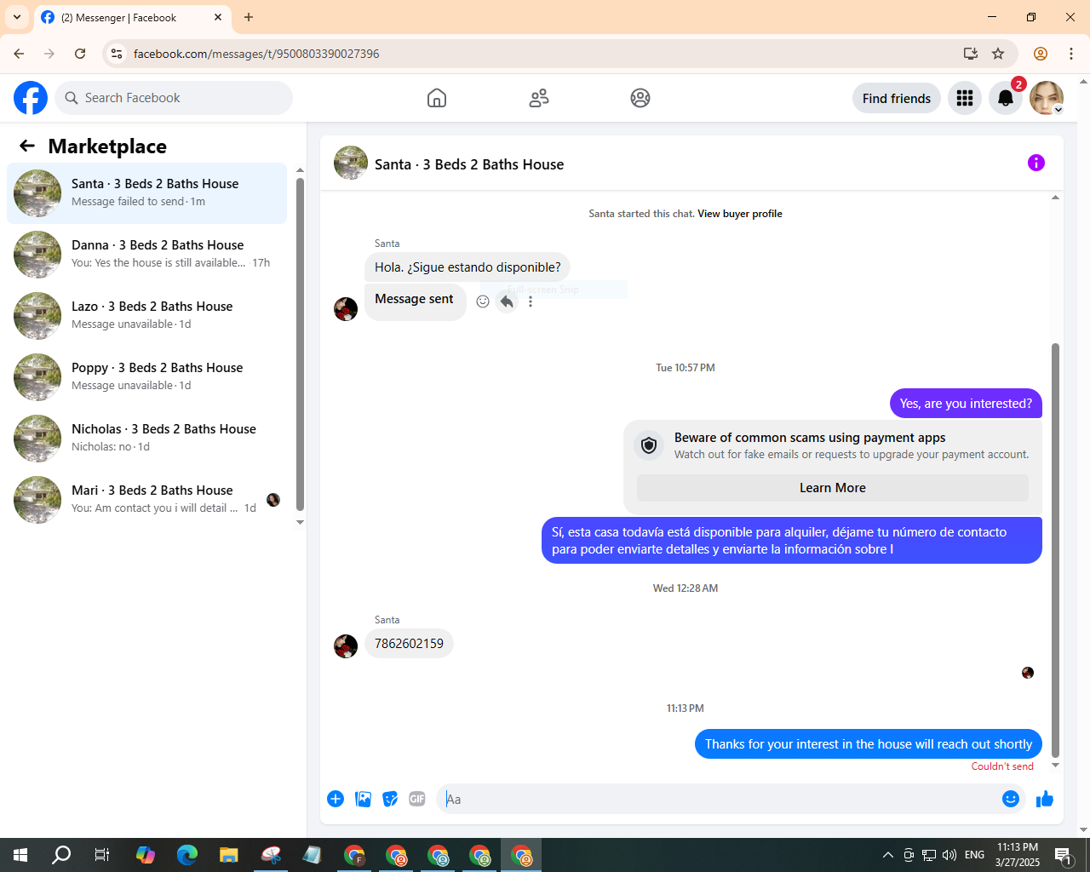Image resolution: width=1090 pixels, height=872 pixels.
Task: Reload the page in Chrome
Action: [x=80, y=54]
